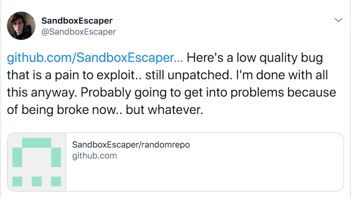Open the green GitHub identicon card image
The image size is (351, 198).
click(37, 162)
